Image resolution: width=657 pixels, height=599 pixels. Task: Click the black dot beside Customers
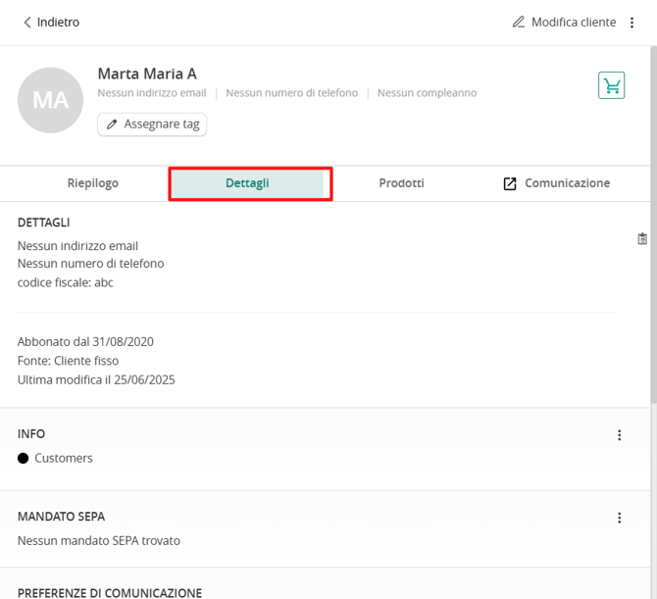click(24, 458)
